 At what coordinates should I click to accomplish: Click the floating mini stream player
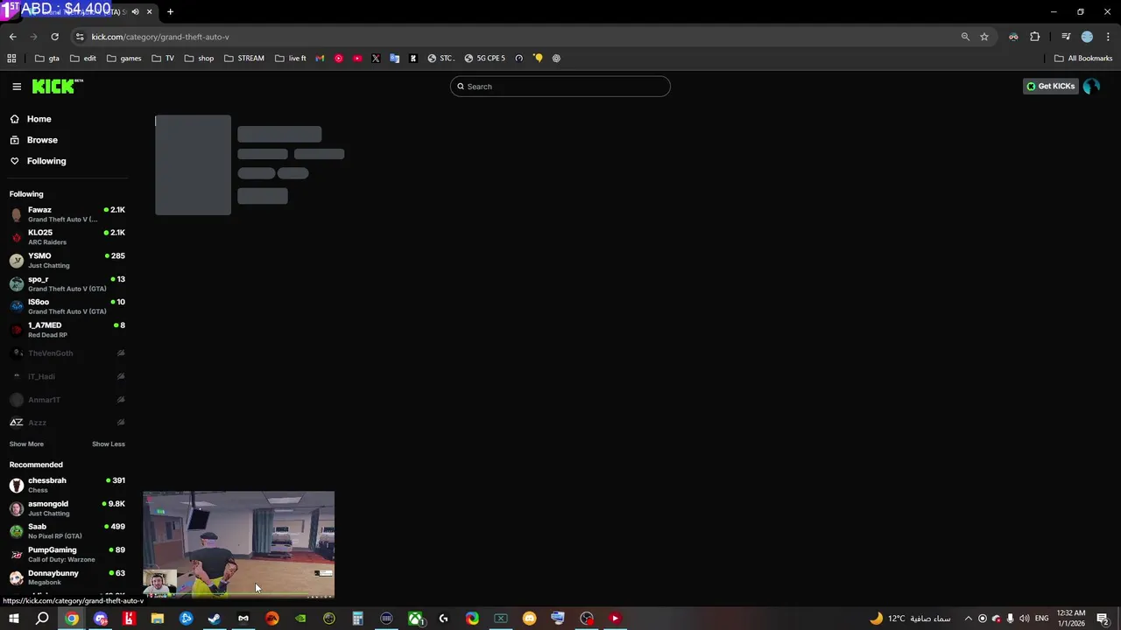[x=238, y=545]
